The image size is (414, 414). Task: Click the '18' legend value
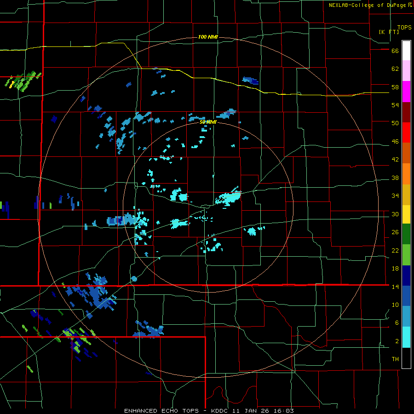click(x=395, y=269)
